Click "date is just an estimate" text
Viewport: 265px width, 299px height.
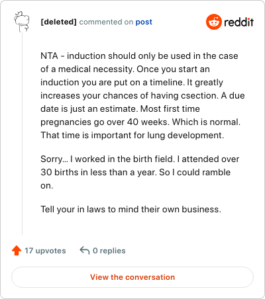pos(89,108)
